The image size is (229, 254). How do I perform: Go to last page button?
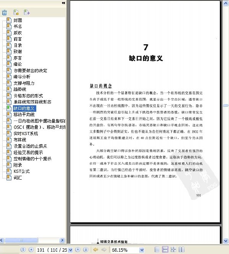pyautogui.click(x=86, y=250)
